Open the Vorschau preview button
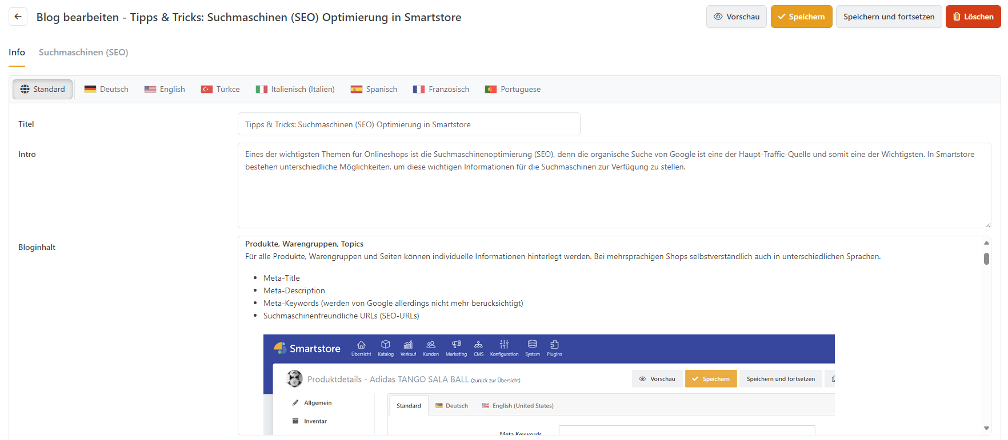This screenshot has height=440, width=1008. [x=736, y=17]
